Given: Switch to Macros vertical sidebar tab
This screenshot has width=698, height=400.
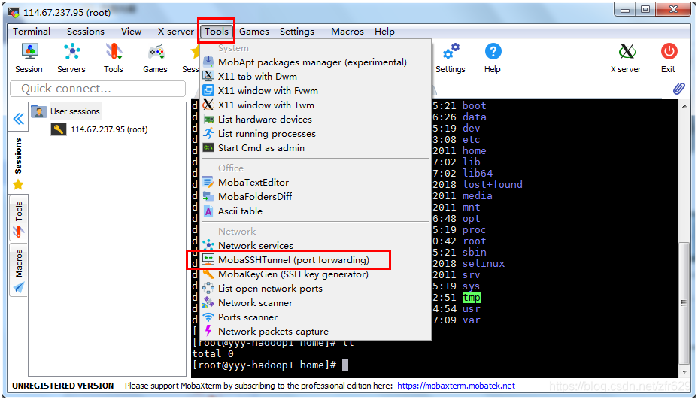Looking at the screenshot, I should [x=18, y=271].
